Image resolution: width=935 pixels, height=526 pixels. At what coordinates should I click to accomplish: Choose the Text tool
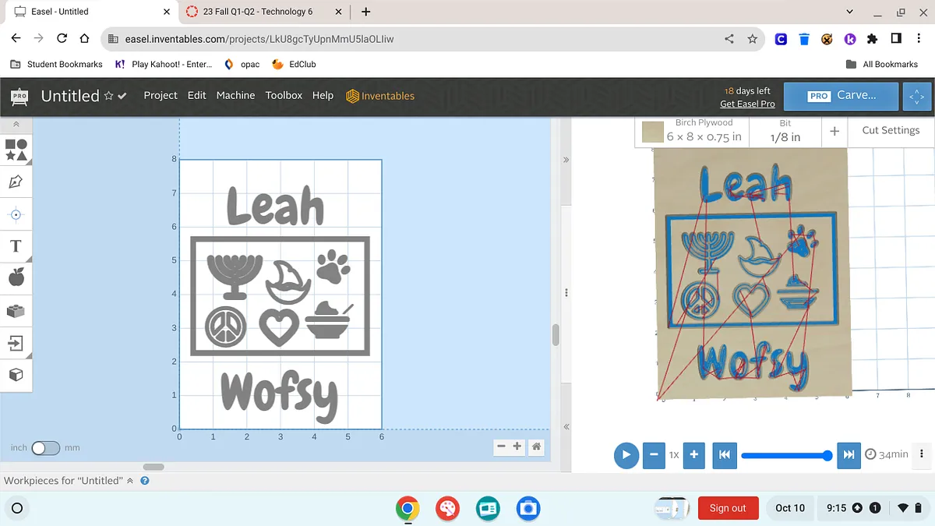[16, 246]
